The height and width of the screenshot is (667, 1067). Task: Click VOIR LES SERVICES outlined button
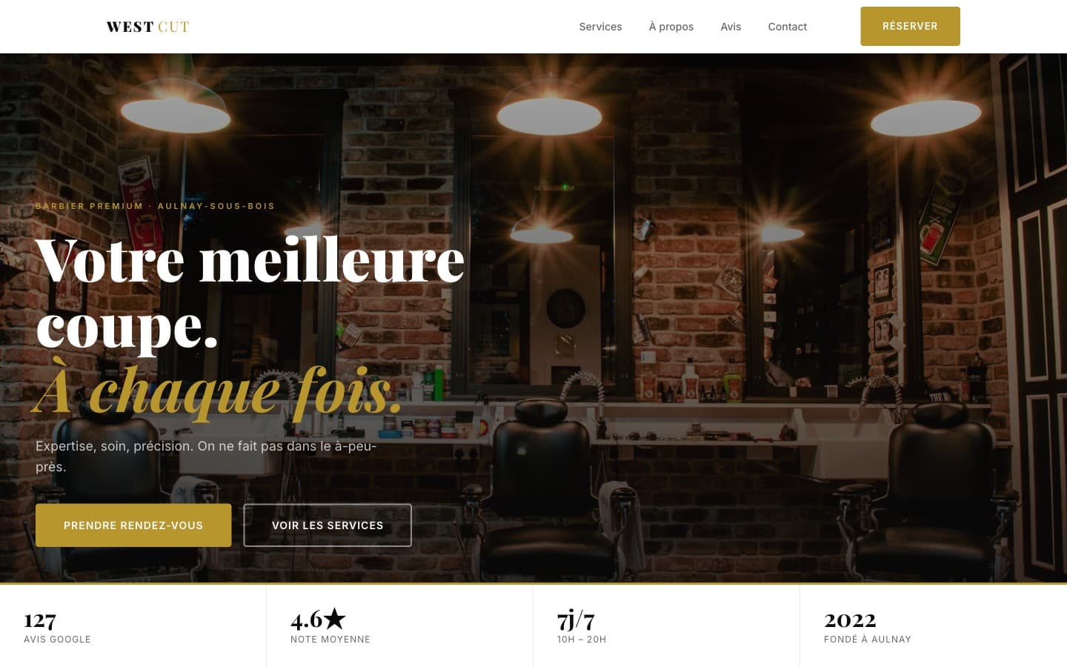point(328,525)
